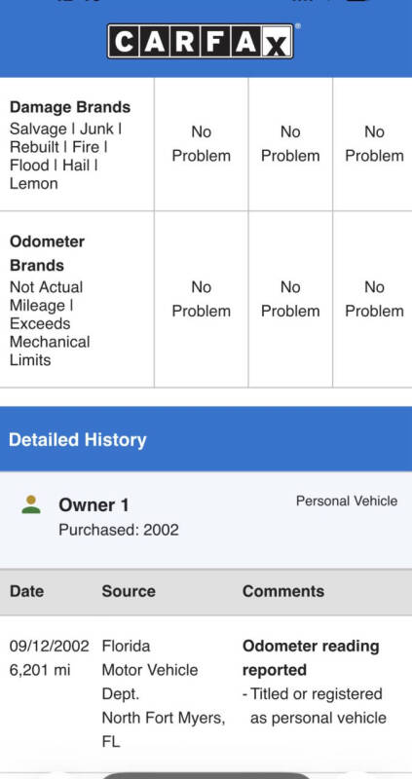Click the last No Problem cell for Damage Brands

tap(374, 143)
